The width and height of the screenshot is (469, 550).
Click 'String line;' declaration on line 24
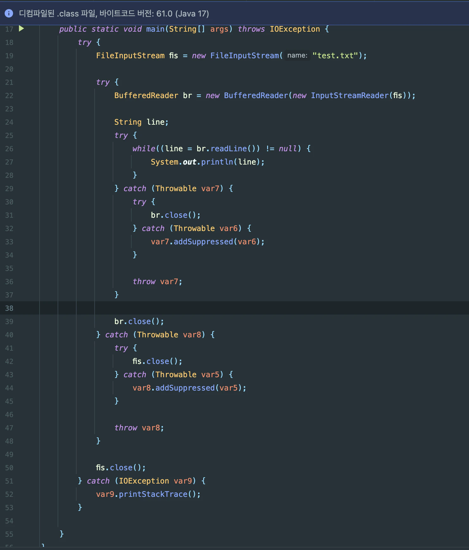[x=141, y=122]
